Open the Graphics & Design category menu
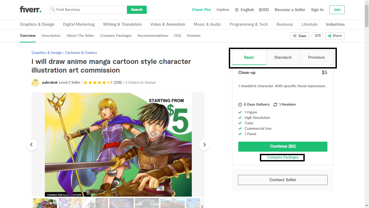 37,24
